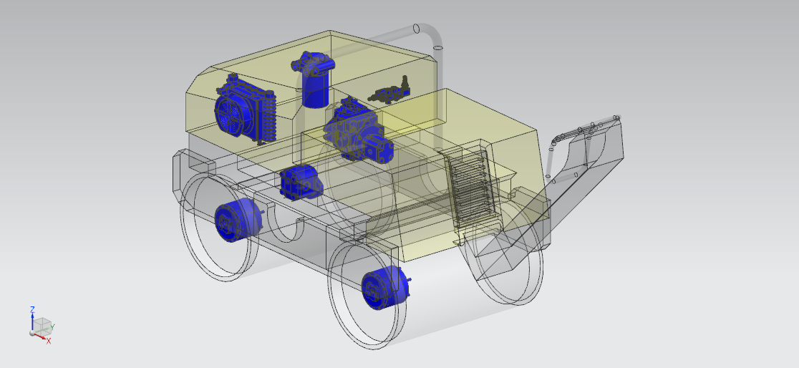Select the blue front wheel hub motor

[x=384, y=288]
